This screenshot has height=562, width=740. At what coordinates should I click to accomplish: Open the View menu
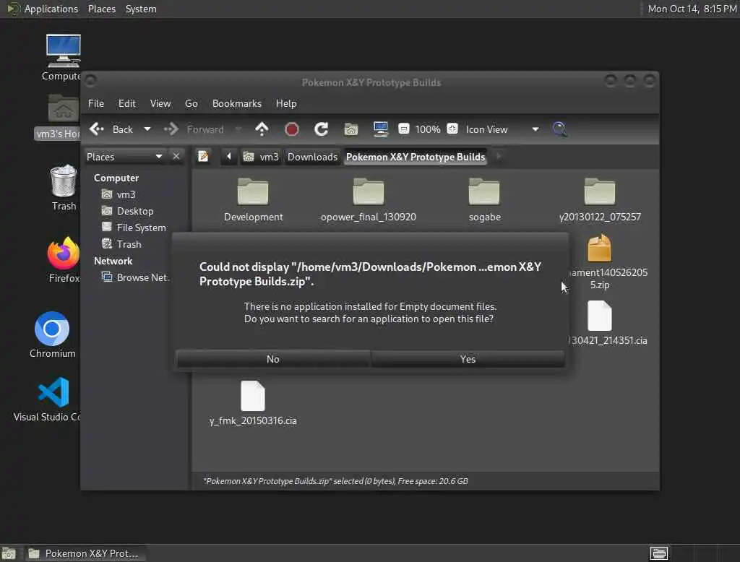pyautogui.click(x=160, y=103)
